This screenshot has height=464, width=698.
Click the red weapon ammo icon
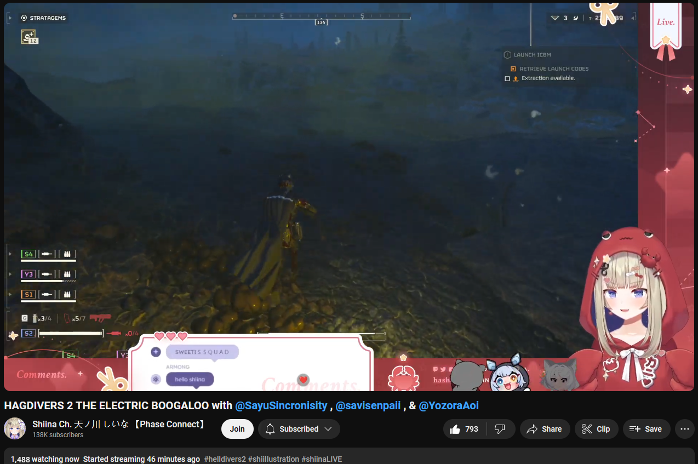(100, 317)
